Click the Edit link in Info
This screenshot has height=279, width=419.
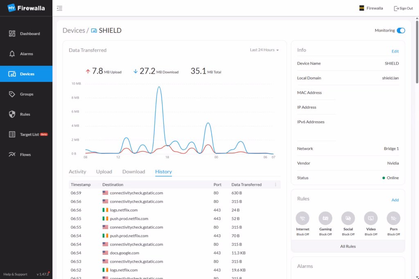[x=395, y=52]
